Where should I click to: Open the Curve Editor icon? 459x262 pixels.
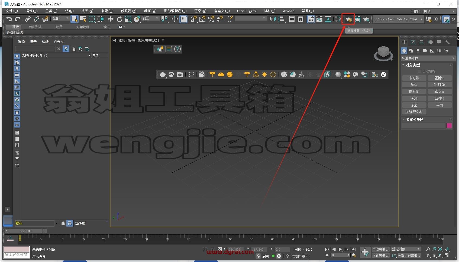(319, 19)
